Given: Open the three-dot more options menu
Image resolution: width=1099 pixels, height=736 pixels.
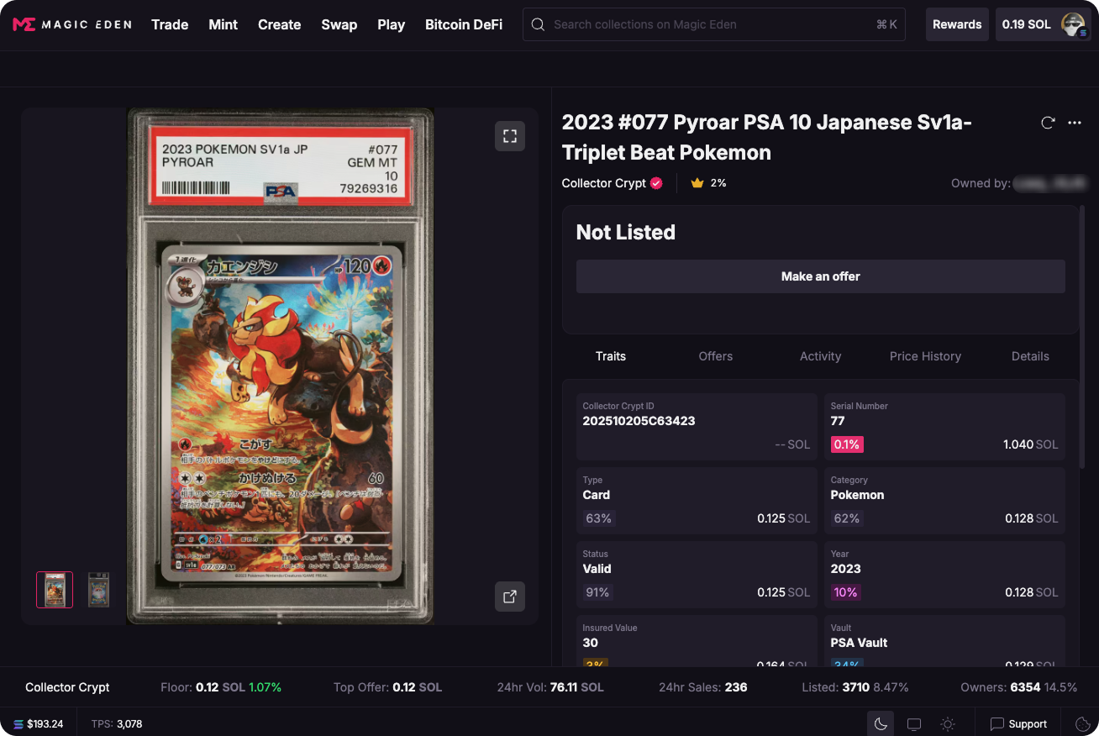Looking at the screenshot, I should [1075, 123].
